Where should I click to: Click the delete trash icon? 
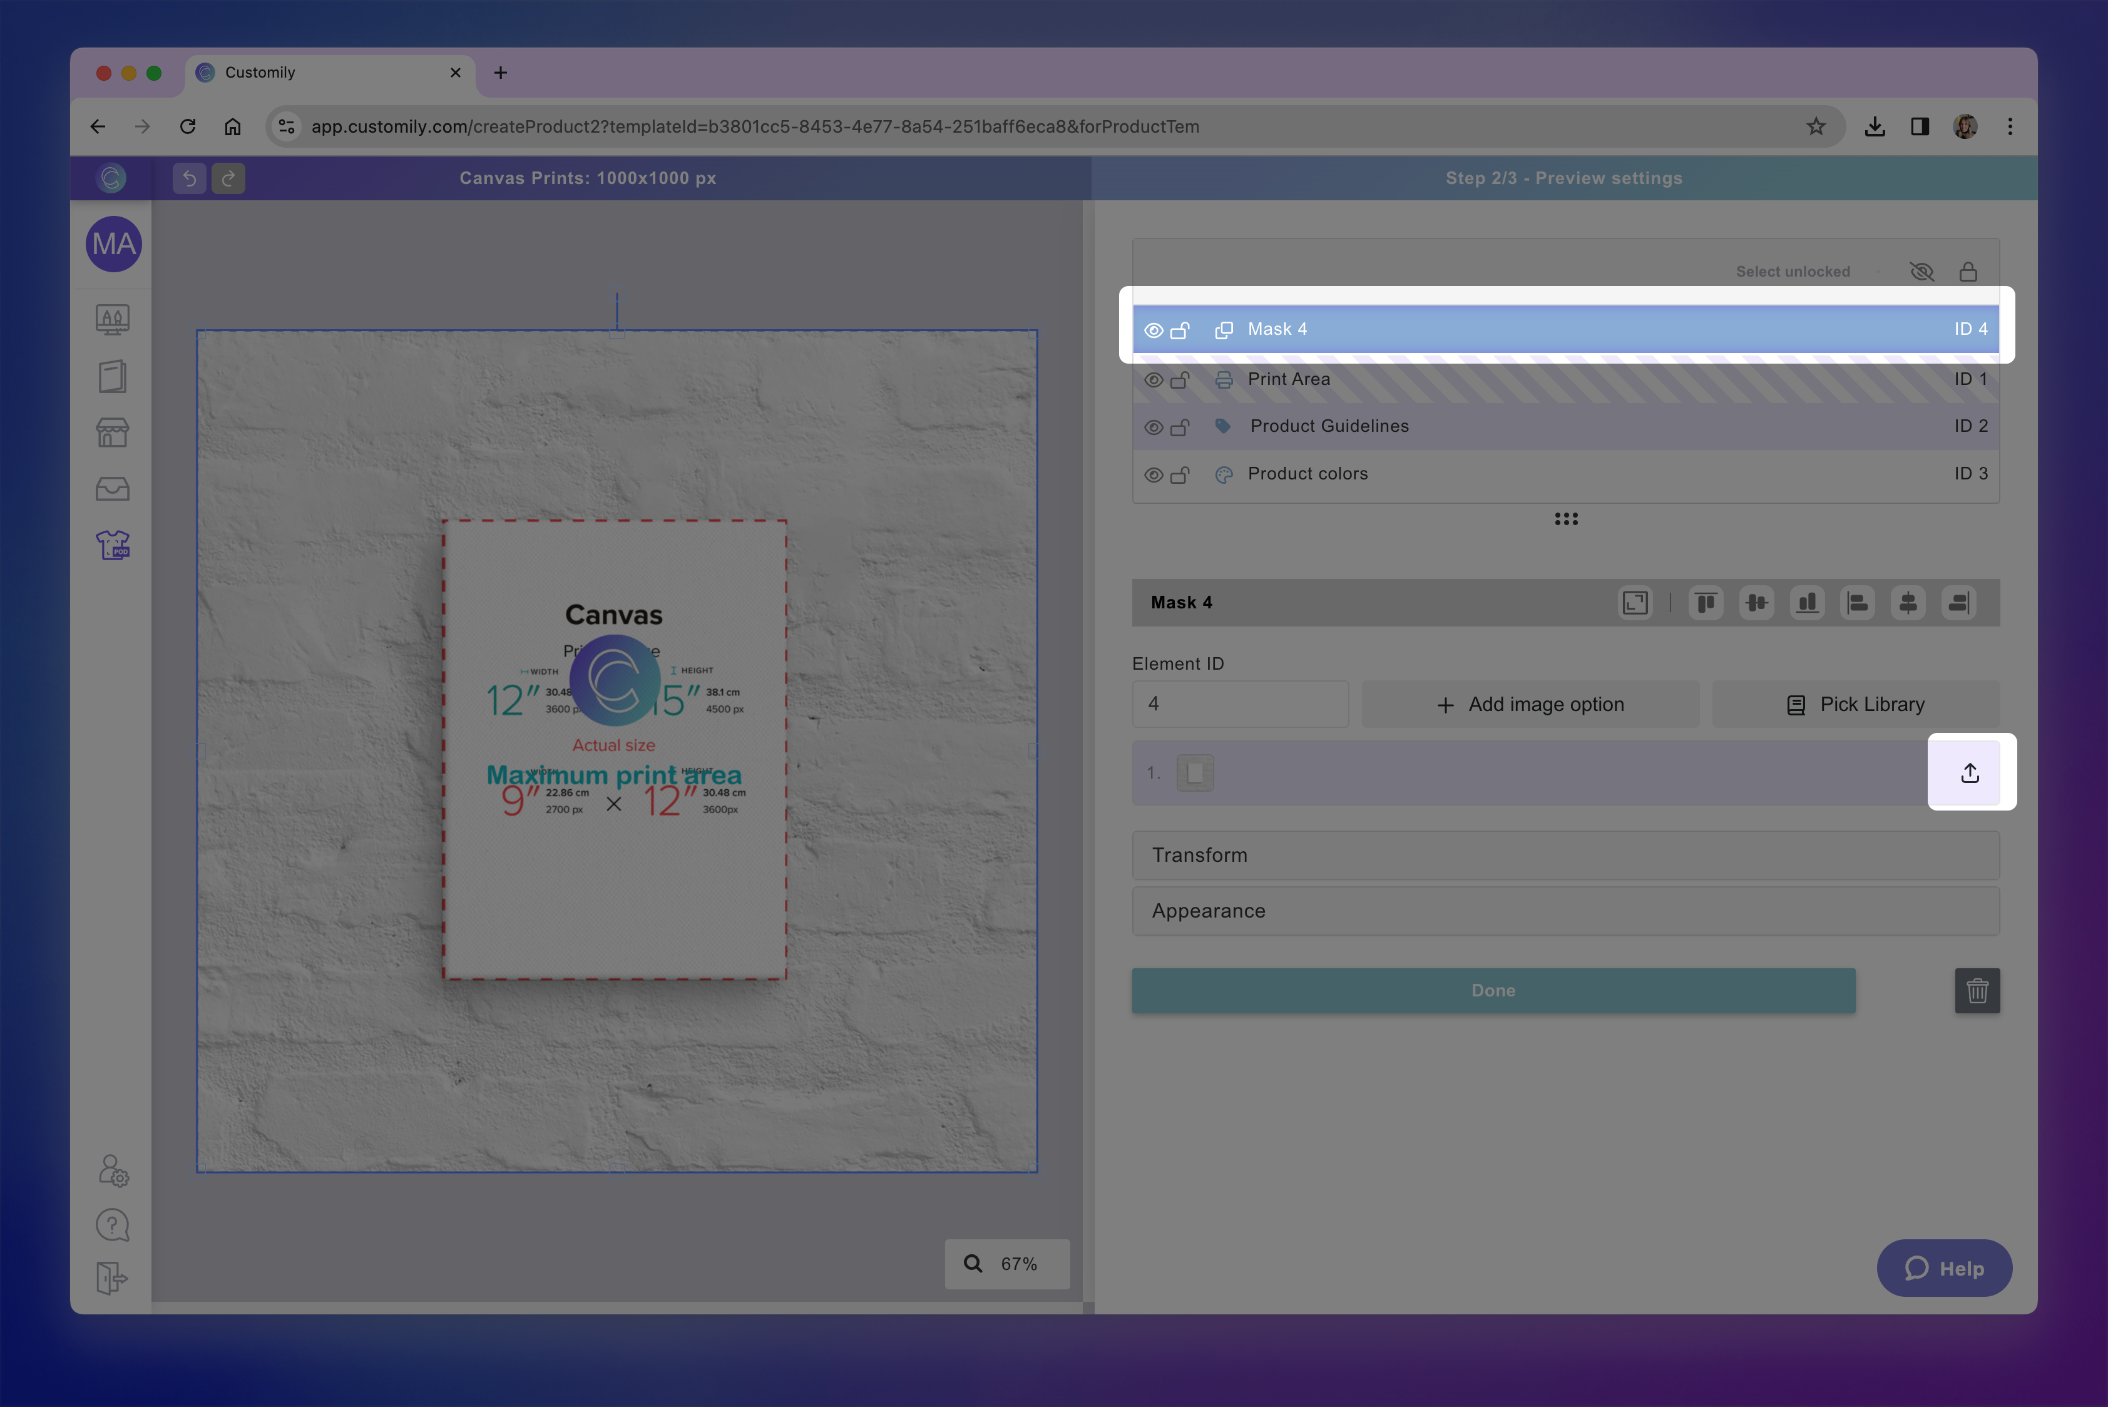1977,991
